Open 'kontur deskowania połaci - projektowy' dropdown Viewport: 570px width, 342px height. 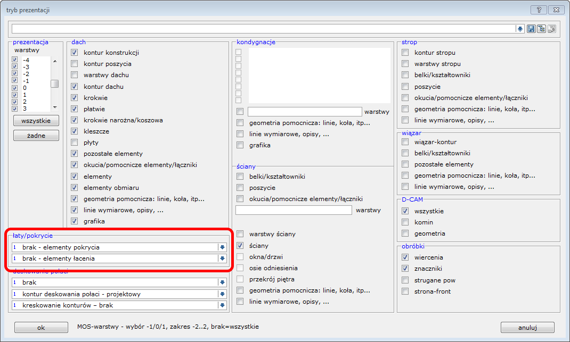point(222,294)
